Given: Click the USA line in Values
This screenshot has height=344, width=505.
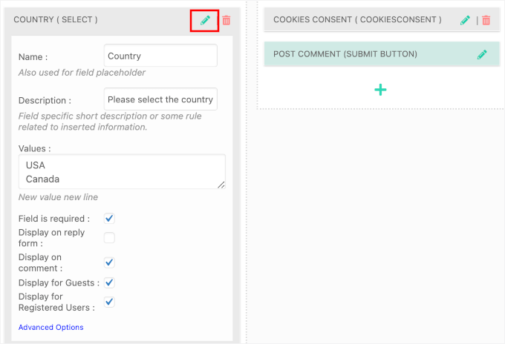Looking at the screenshot, I should [x=36, y=165].
